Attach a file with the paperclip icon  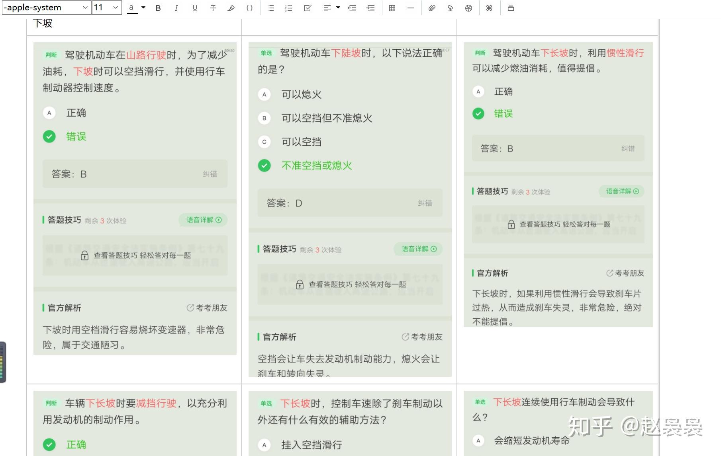click(x=432, y=8)
